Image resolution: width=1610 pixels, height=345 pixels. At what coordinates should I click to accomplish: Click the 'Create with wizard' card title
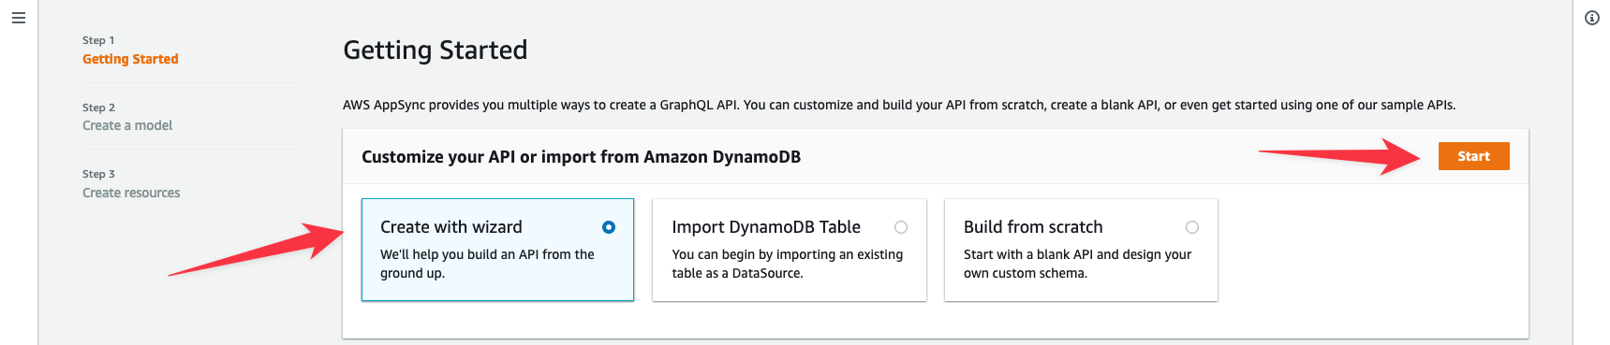click(451, 227)
